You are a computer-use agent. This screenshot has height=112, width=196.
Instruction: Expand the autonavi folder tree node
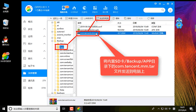point(52,32)
